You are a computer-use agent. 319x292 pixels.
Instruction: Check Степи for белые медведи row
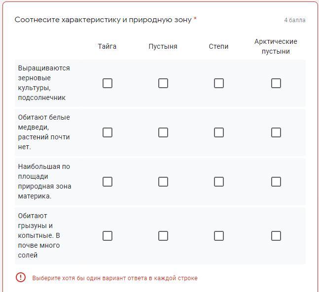pos(219,132)
